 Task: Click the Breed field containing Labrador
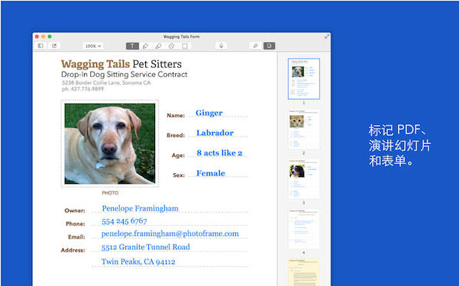tap(215, 133)
